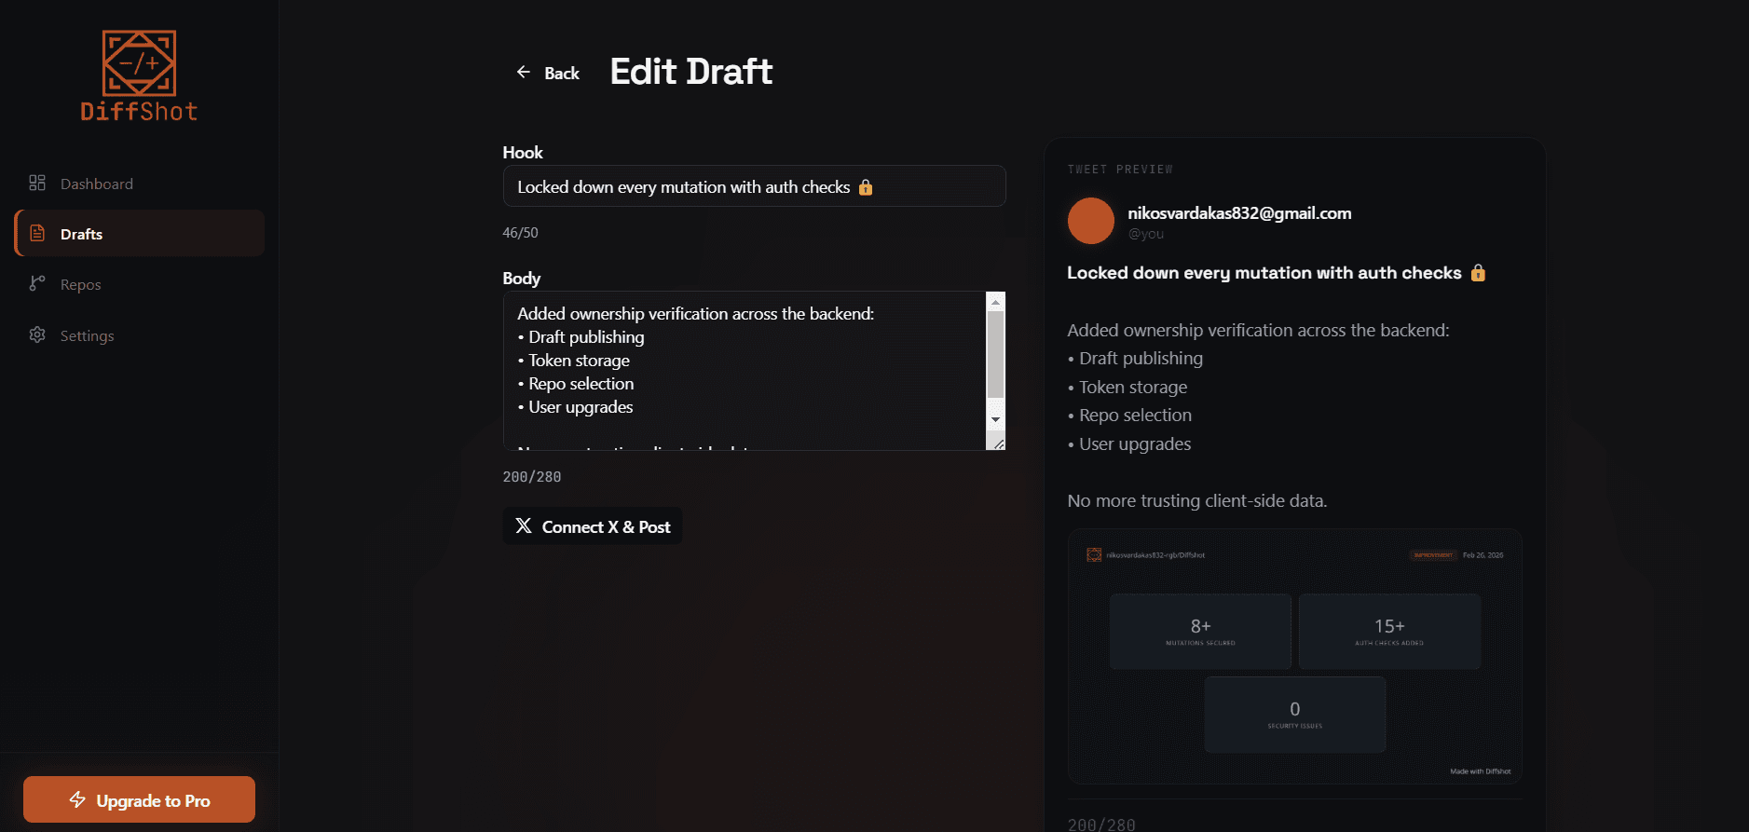Click the 15+ auth checks added card

[x=1389, y=632]
